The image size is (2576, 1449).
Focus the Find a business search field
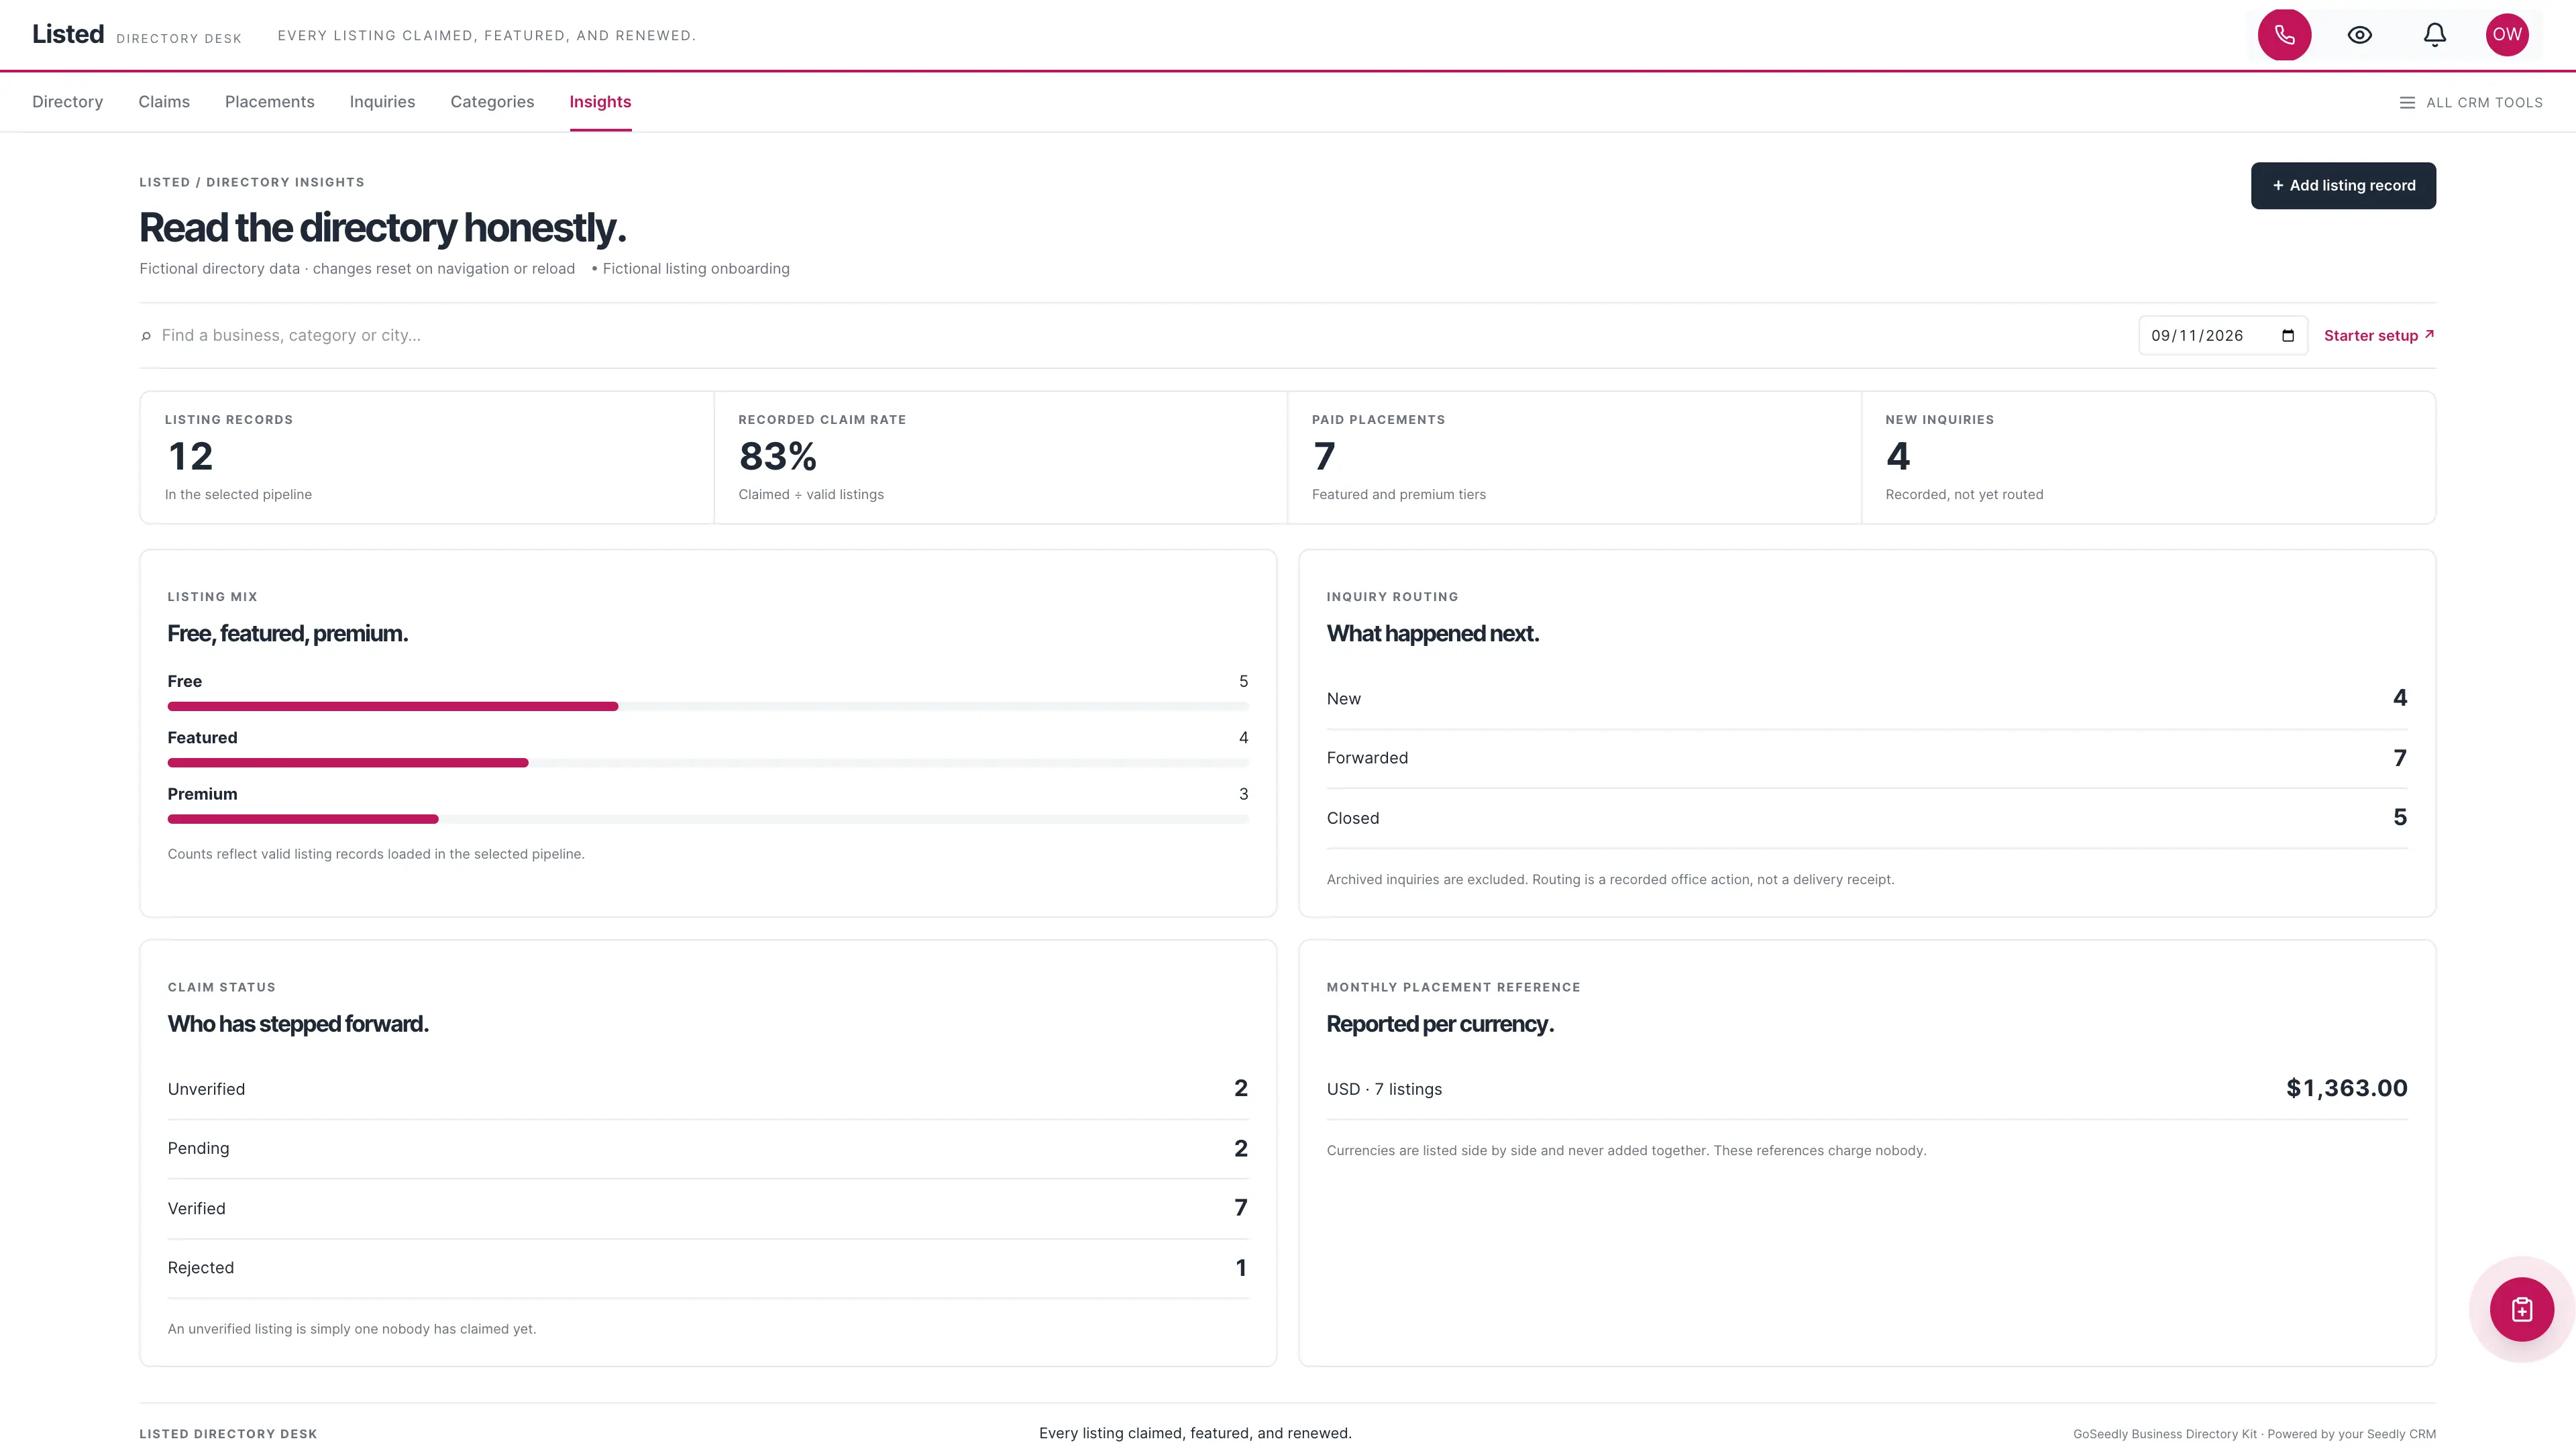[1140, 335]
